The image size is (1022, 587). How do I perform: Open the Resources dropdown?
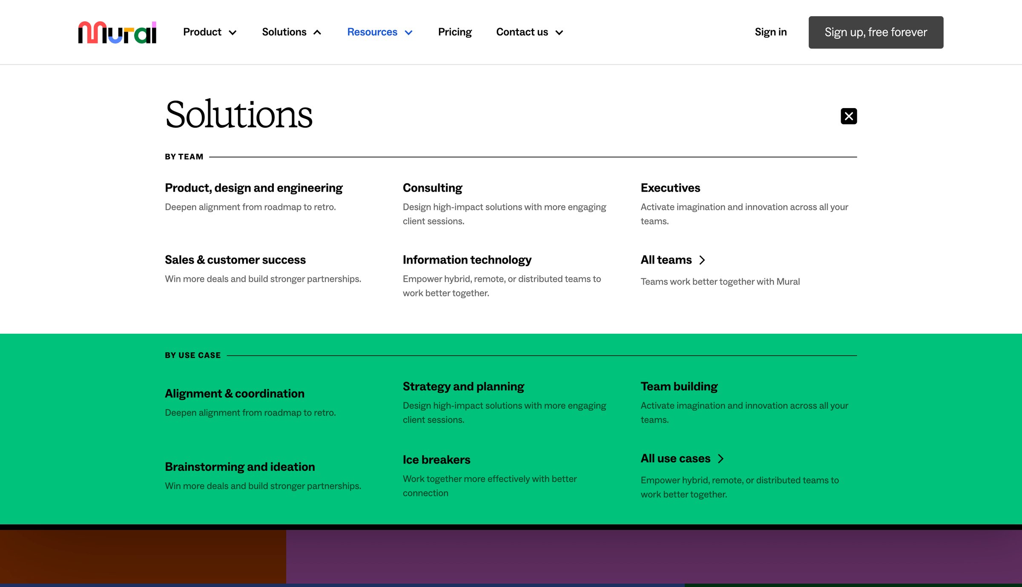pos(380,32)
